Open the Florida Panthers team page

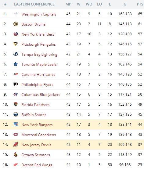tap(35, 105)
